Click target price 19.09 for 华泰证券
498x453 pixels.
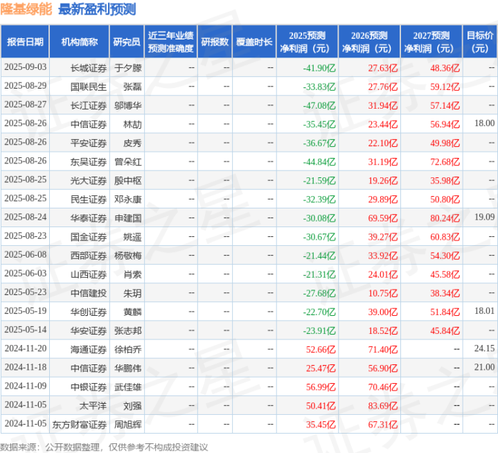tap(485, 217)
